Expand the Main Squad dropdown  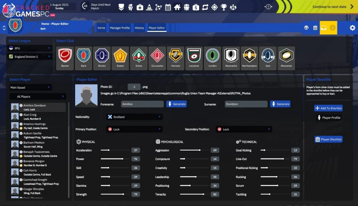(x=30, y=87)
